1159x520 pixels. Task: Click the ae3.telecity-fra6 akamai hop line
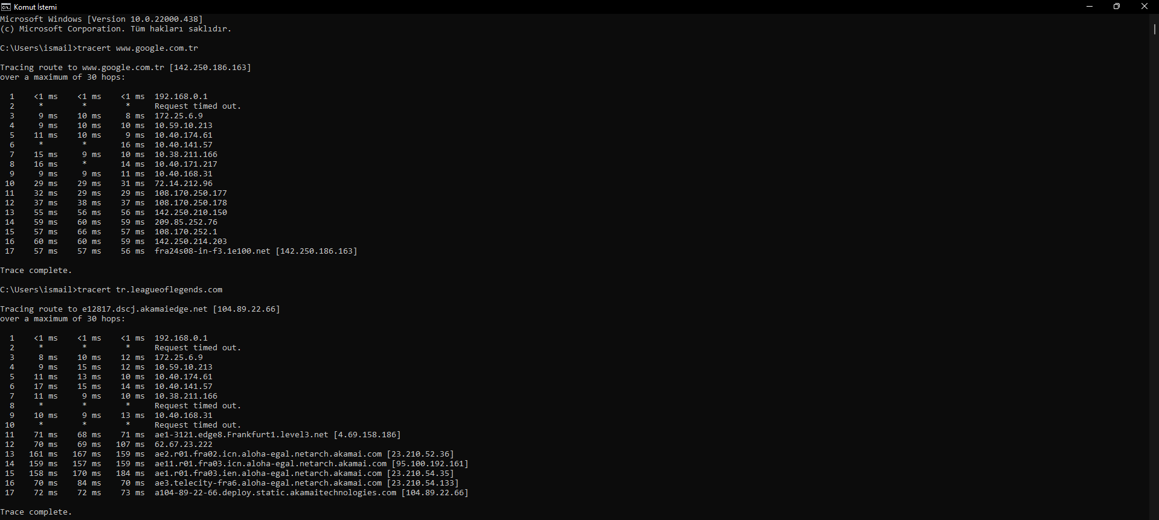pos(268,483)
